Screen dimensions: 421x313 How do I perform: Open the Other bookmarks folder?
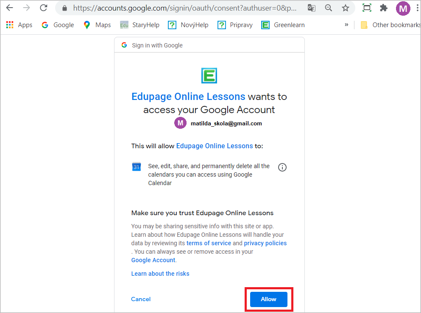(390, 25)
